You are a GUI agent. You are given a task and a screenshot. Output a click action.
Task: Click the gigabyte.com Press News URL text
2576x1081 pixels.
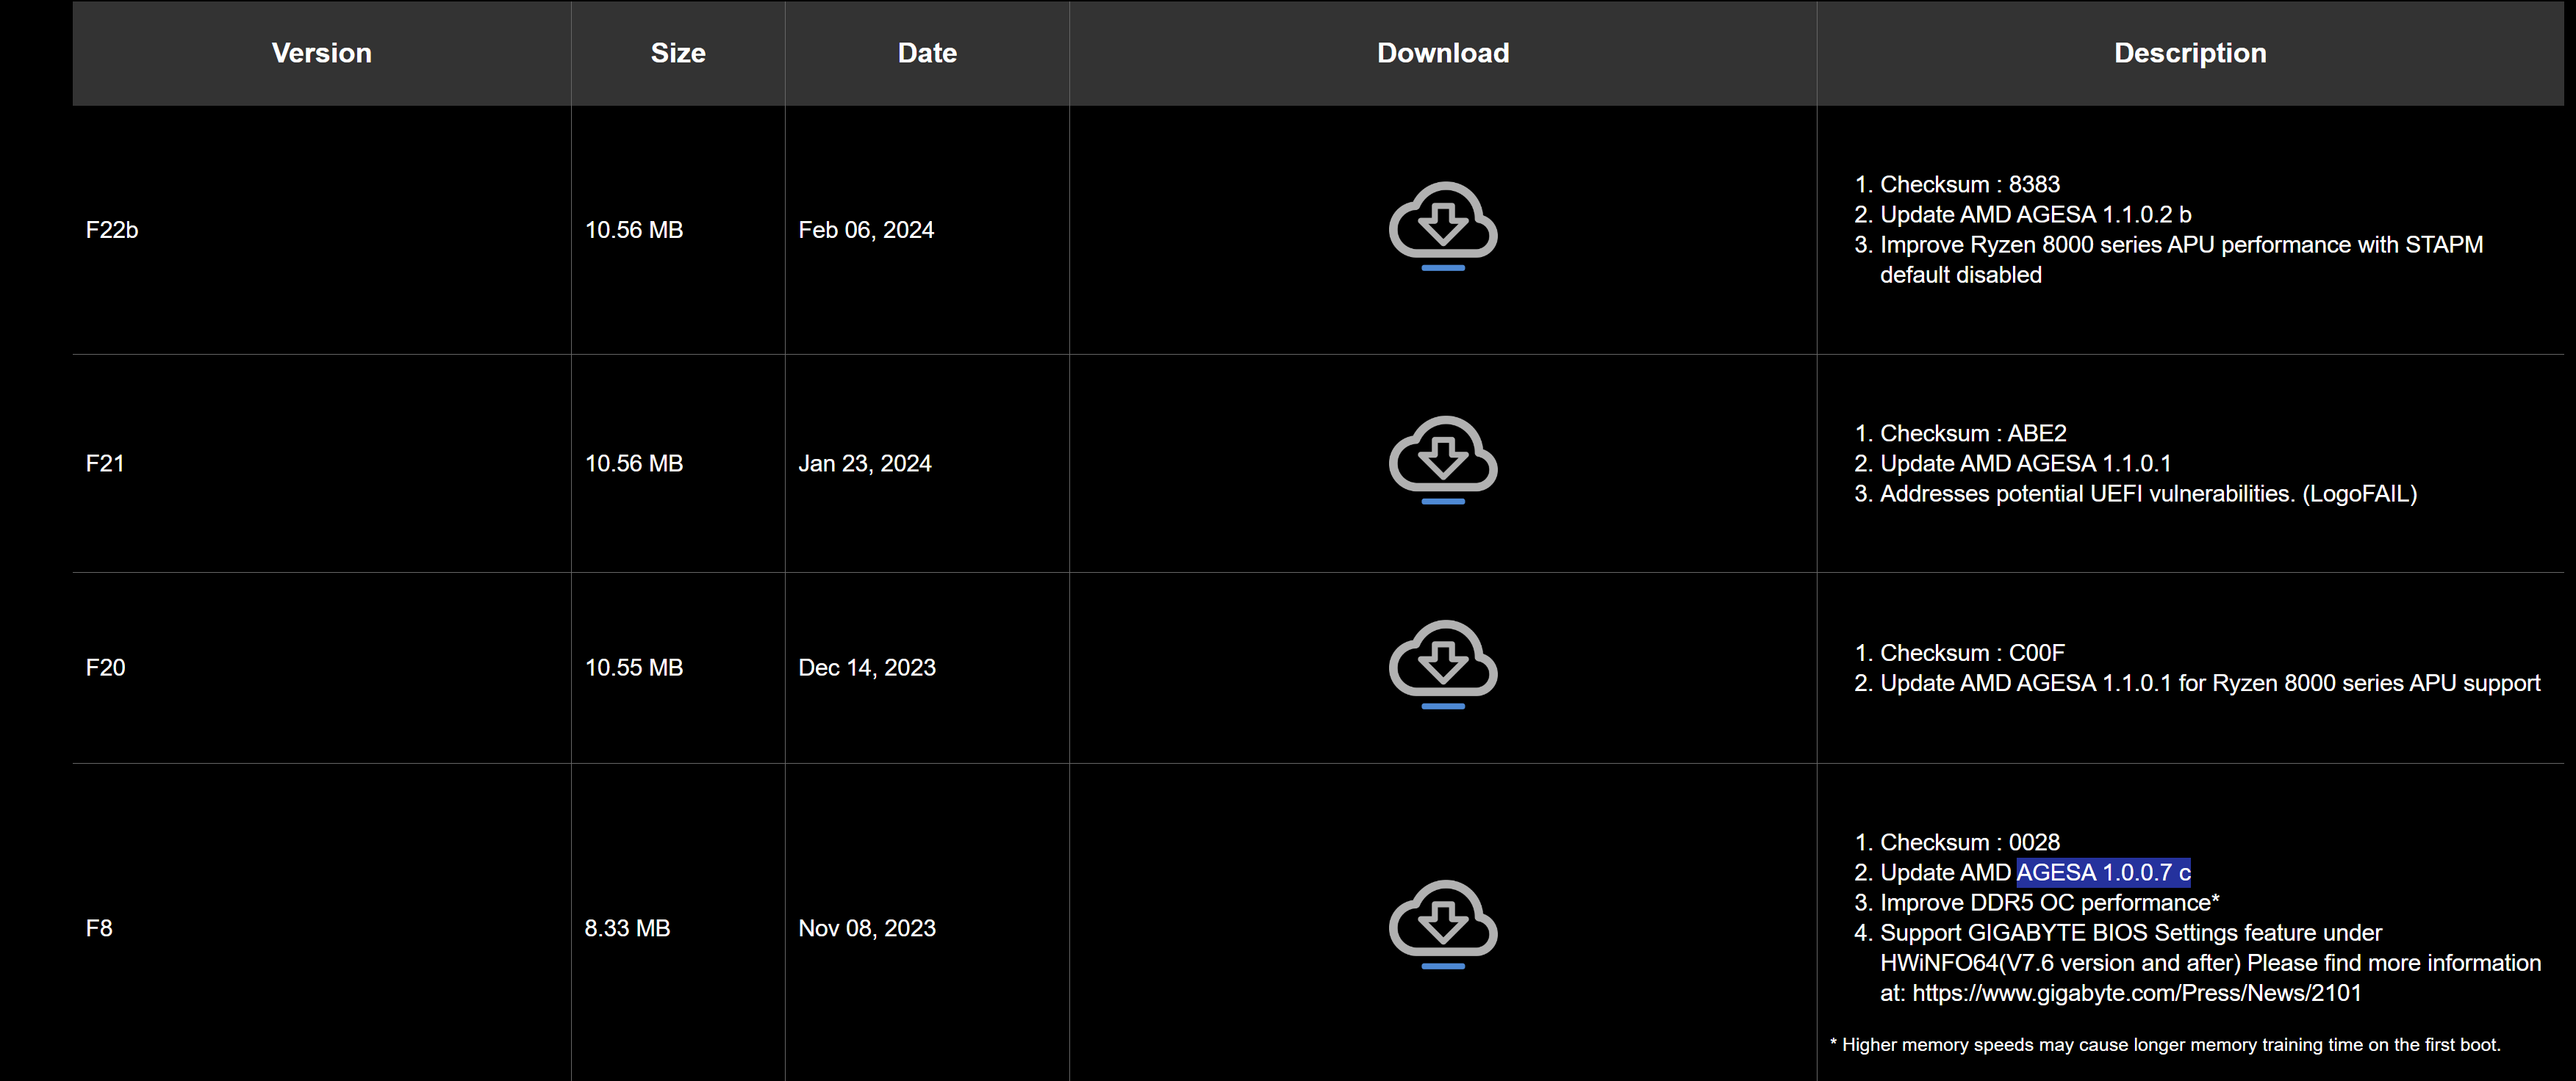click(2136, 993)
